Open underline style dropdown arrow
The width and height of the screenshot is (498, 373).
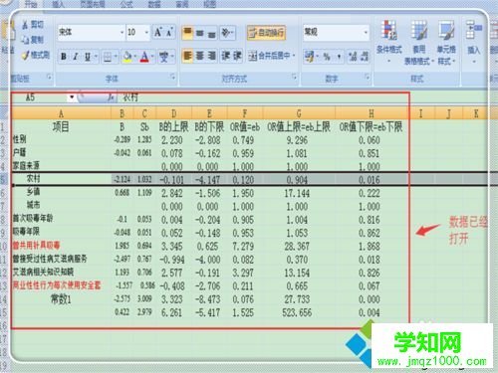pyautogui.click(x=96, y=57)
